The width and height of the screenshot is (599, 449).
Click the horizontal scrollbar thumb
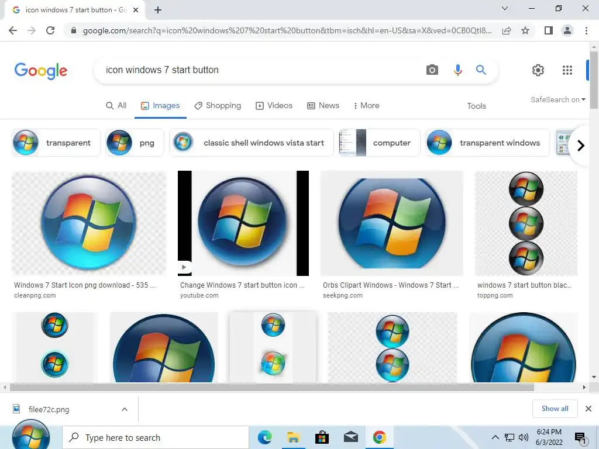pos(272,387)
